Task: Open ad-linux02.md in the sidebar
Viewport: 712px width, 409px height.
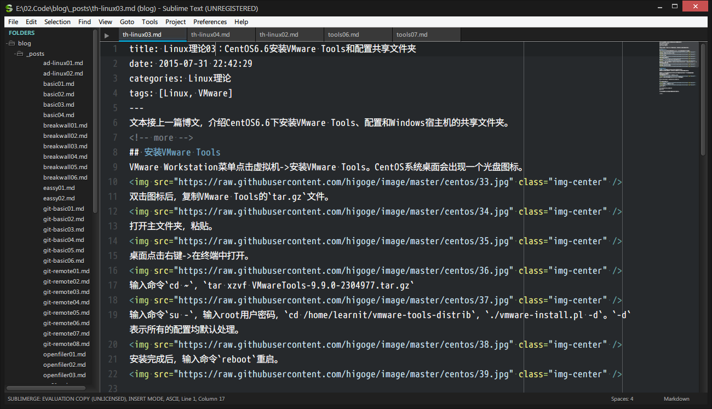Action: pos(63,73)
